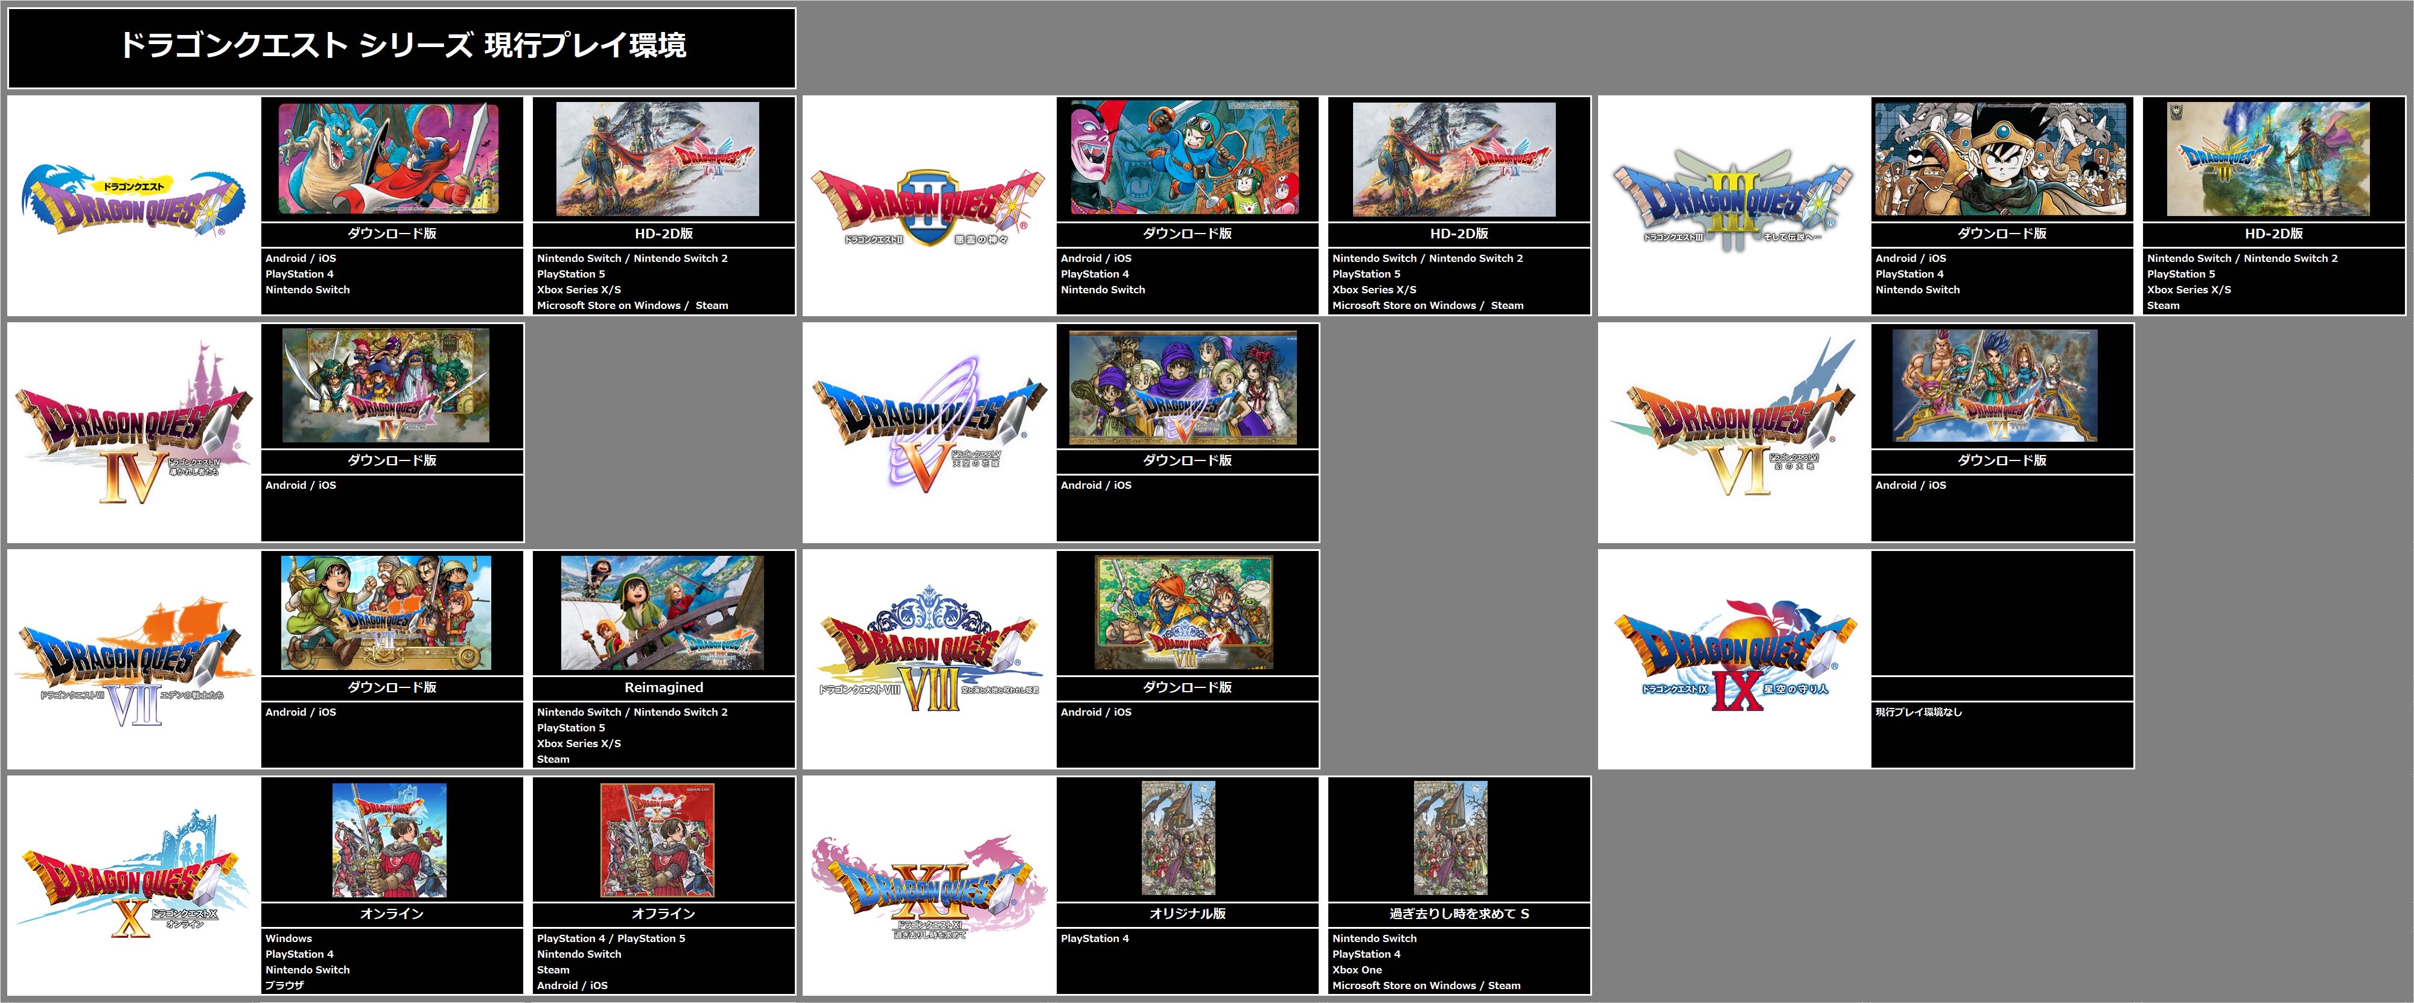Click the 現行プレイ環境なし text for DQ IX
Screen dimensions: 2414x1003
coord(1917,712)
